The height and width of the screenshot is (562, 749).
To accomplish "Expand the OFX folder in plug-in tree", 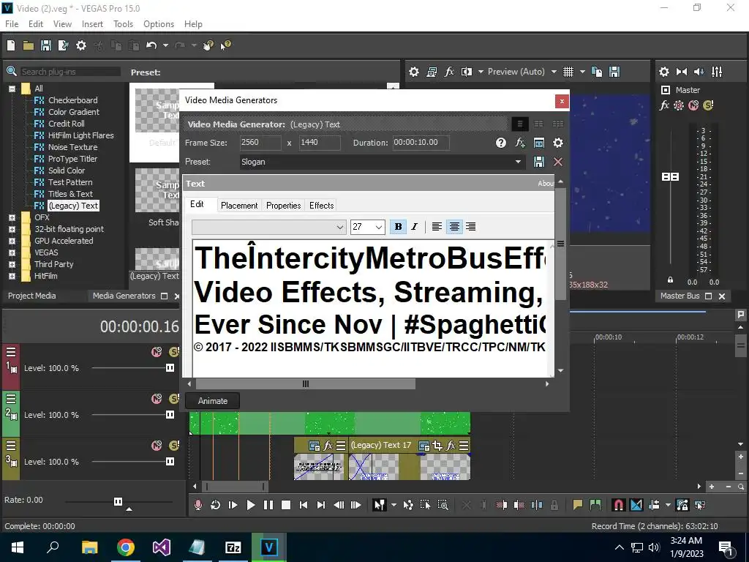I will [x=12, y=217].
